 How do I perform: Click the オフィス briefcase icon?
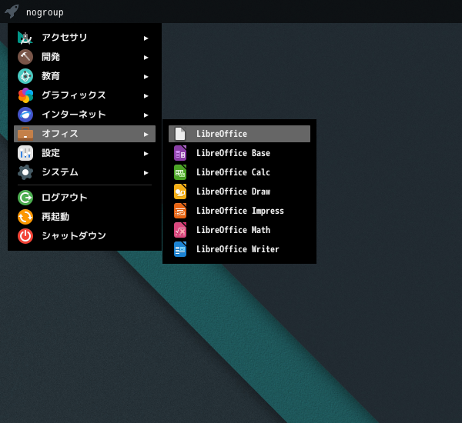pyautogui.click(x=25, y=134)
